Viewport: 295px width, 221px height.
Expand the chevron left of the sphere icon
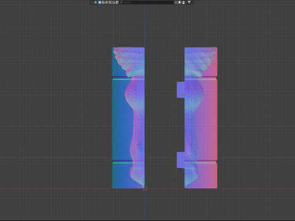point(92,2)
